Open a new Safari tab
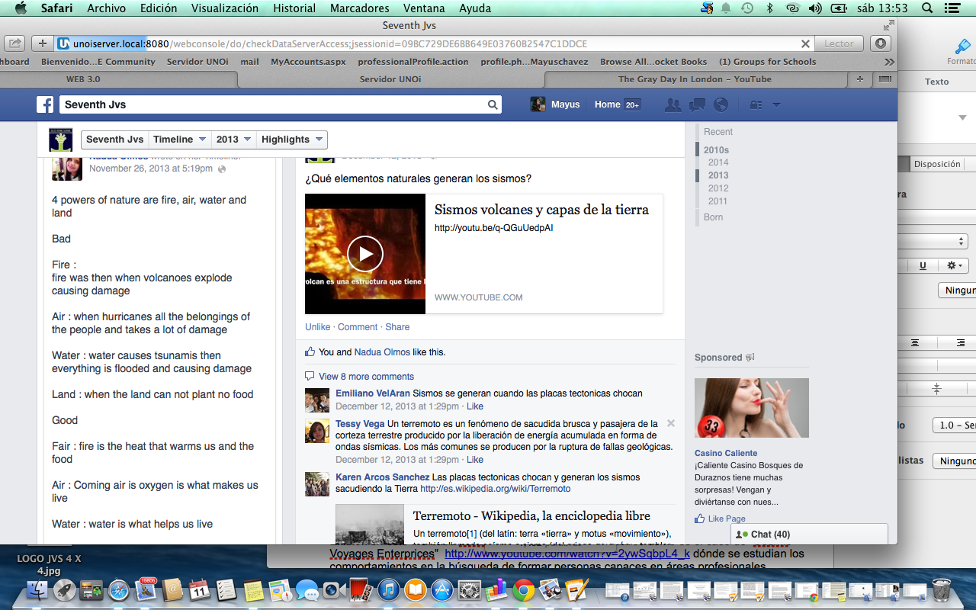Viewport: 976px width, 610px height. coord(860,79)
